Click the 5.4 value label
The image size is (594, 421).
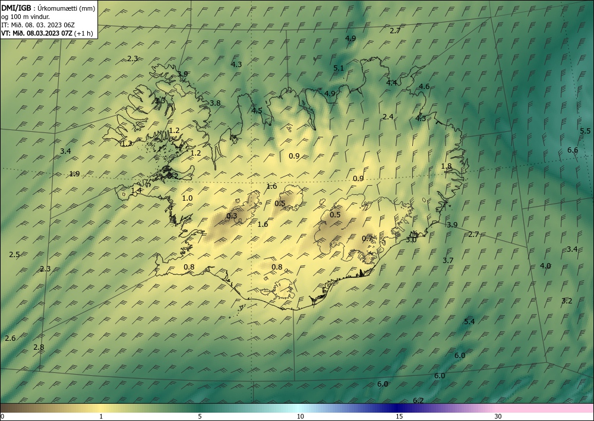[x=469, y=321]
